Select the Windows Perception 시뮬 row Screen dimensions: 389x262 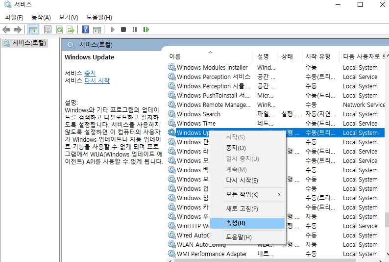pyautogui.click(x=213, y=86)
